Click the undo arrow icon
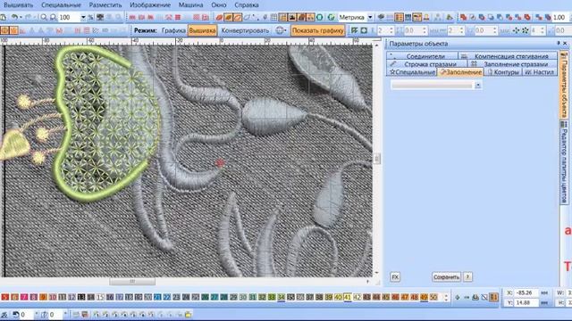 (x=14, y=17)
